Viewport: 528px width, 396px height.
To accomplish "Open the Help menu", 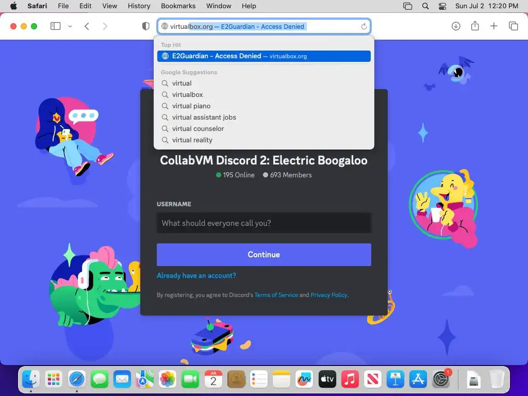I will click(x=249, y=6).
